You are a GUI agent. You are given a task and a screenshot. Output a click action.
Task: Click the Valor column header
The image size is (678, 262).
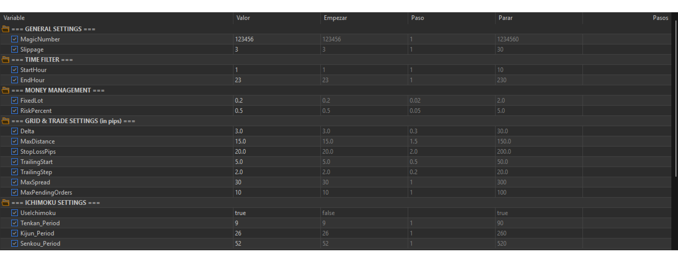point(243,18)
